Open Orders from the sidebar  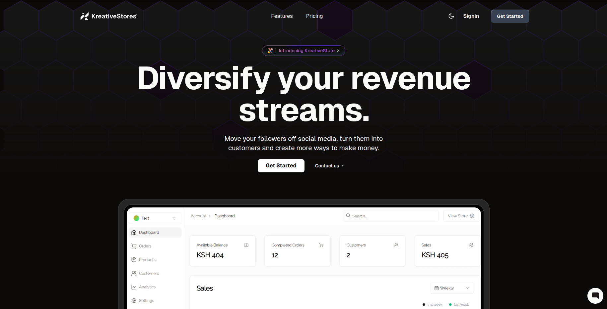pos(145,246)
